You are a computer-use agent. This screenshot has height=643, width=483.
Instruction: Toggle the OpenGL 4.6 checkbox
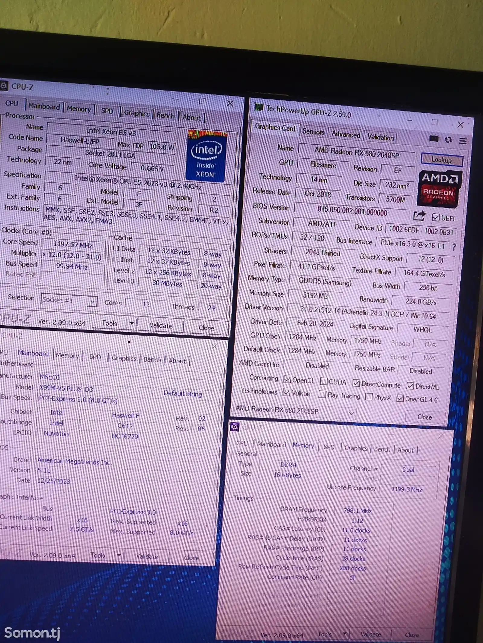coord(400,398)
